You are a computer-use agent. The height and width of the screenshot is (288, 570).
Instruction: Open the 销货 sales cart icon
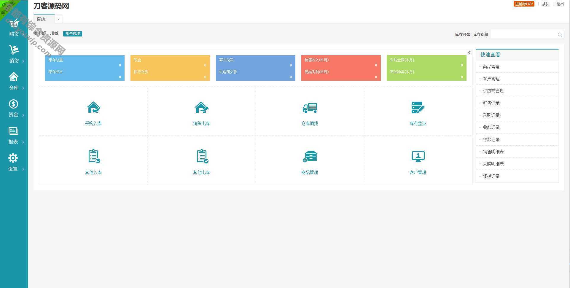[x=14, y=50]
